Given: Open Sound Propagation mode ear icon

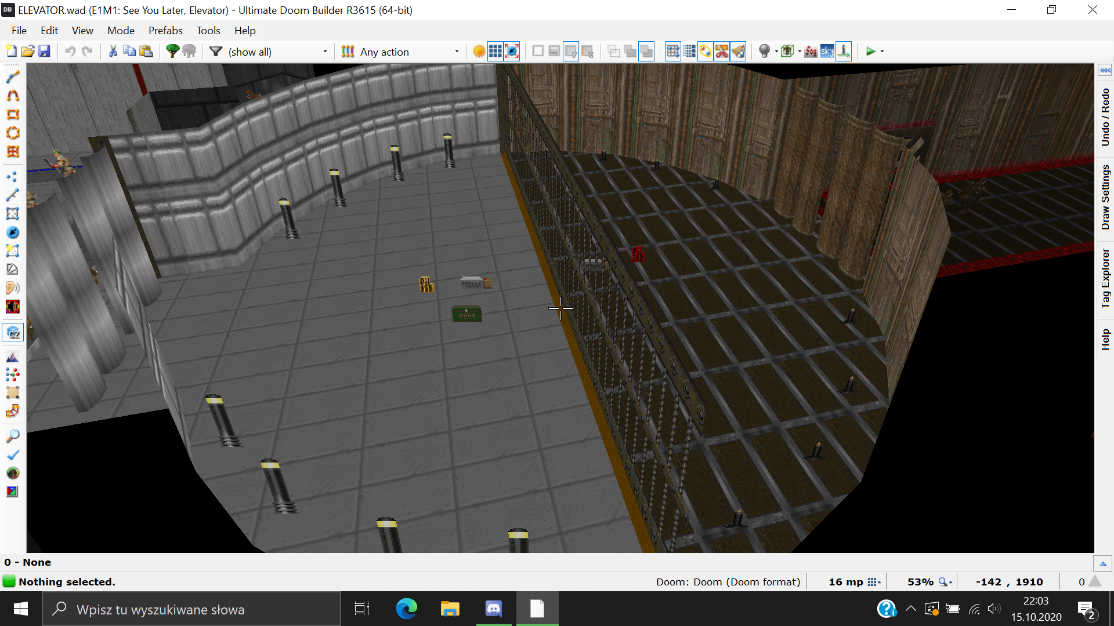Looking at the screenshot, I should click(13, 288).
